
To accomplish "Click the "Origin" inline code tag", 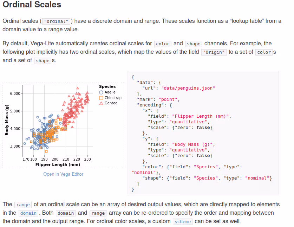I will point(214,52).
